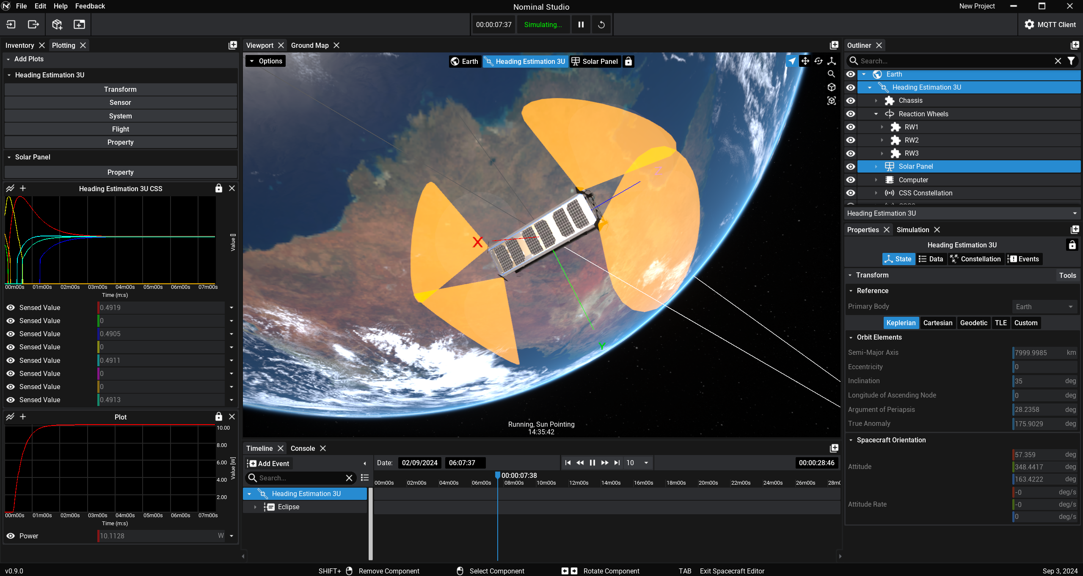Toggle visibility of Computer
Image resolution: width=1083 pixels, height=576 pixels.
click(x=850, y=180)
